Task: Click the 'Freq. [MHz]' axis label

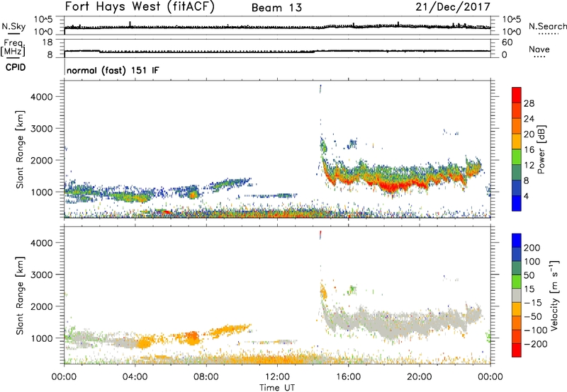Action: click(13, 47)
